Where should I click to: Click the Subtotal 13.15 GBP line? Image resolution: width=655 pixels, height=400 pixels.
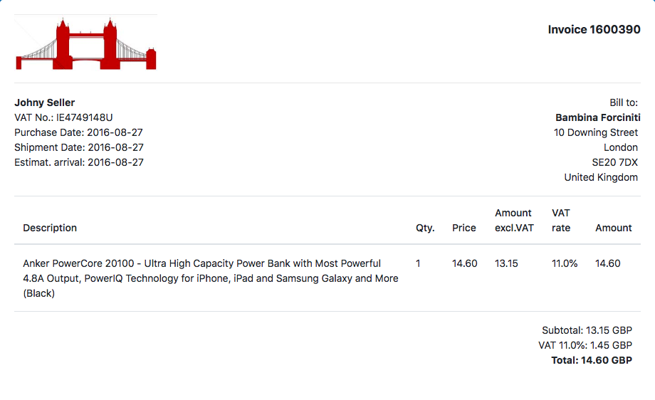(x=587, y=330)
